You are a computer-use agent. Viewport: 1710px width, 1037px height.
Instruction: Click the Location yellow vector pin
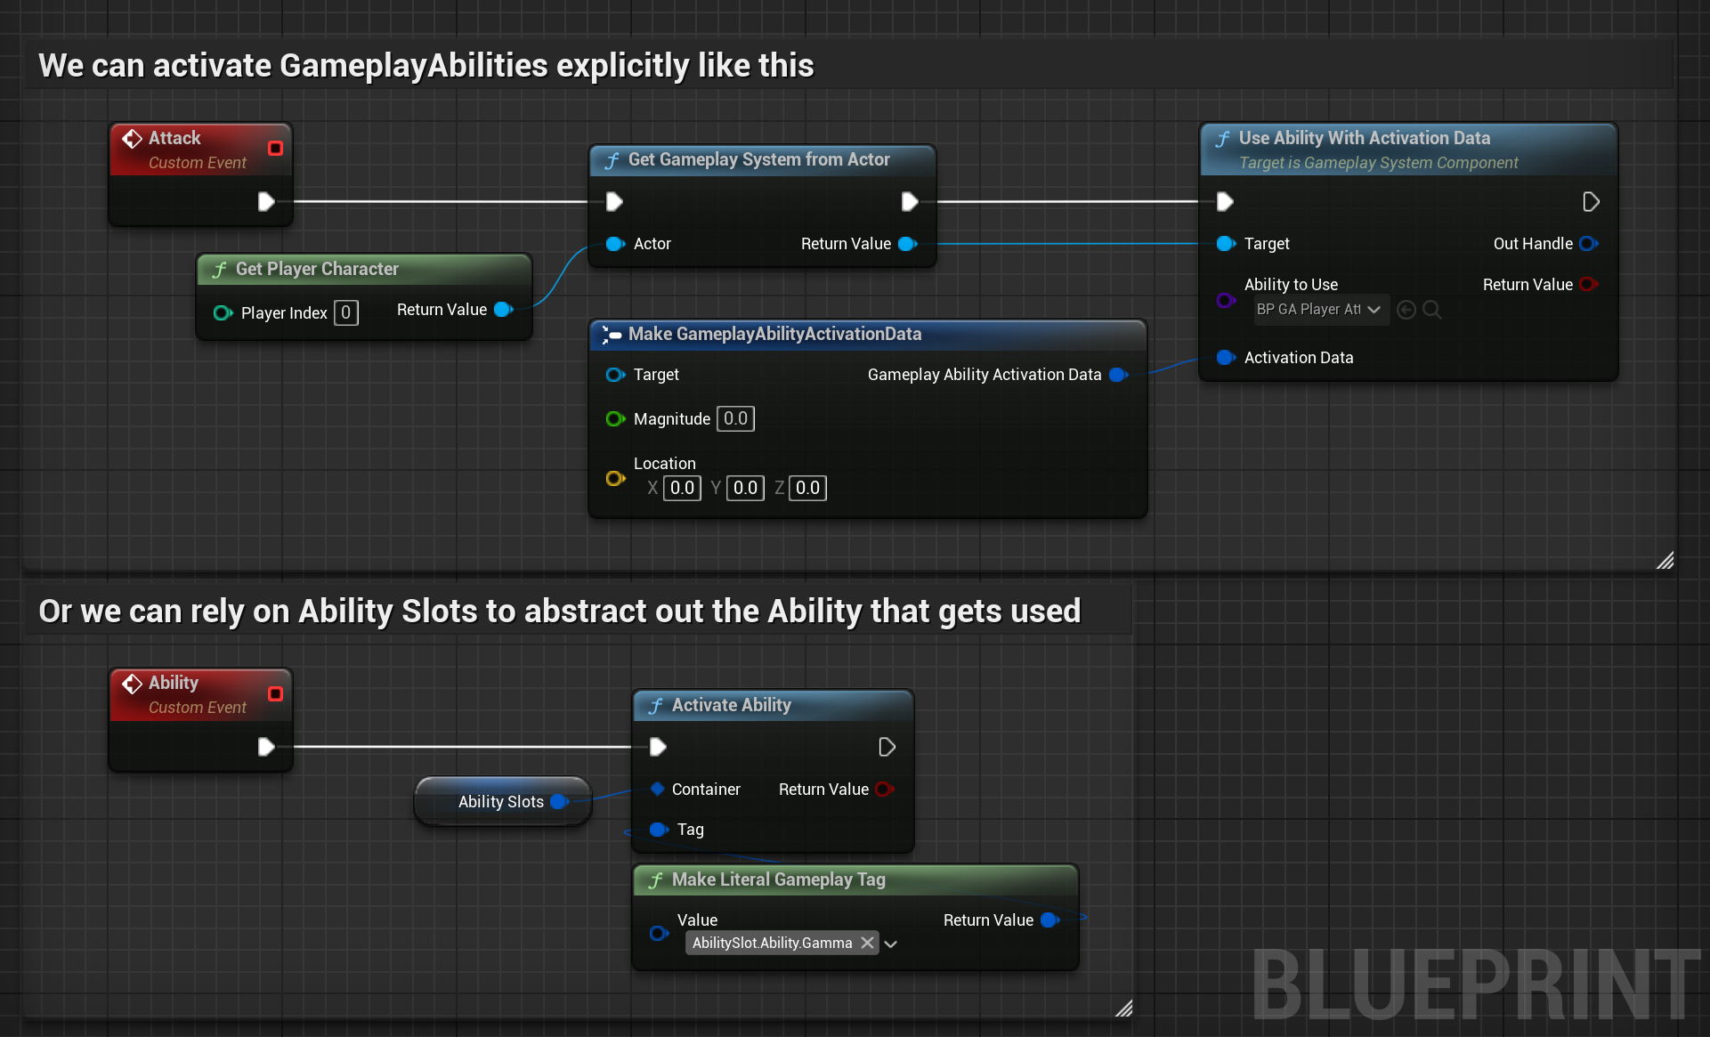[x=615, y=479]
